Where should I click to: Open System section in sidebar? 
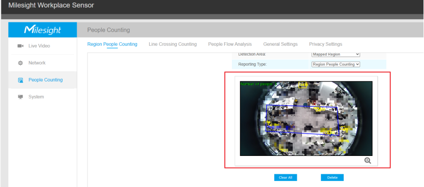(x=42, y=97)
